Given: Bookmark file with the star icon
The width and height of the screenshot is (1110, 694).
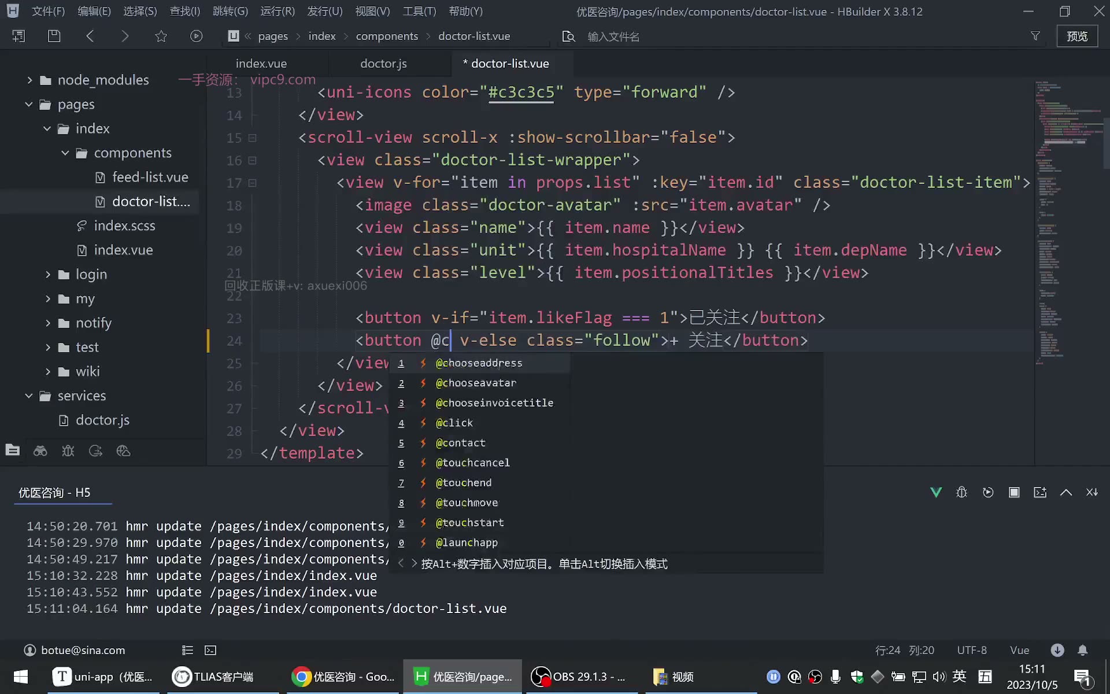Looking at the screenshot, I should tap(161, 36).
